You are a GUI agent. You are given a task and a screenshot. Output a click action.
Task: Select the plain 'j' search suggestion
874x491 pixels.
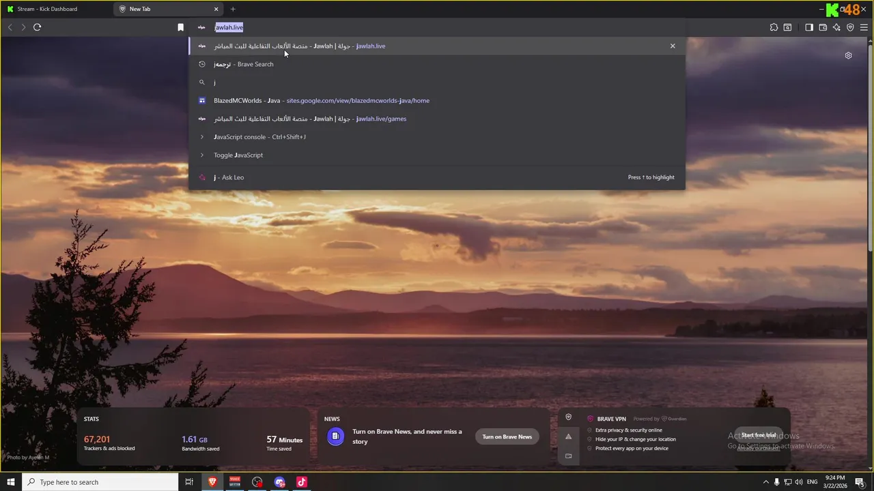click(x=437, y=83)
